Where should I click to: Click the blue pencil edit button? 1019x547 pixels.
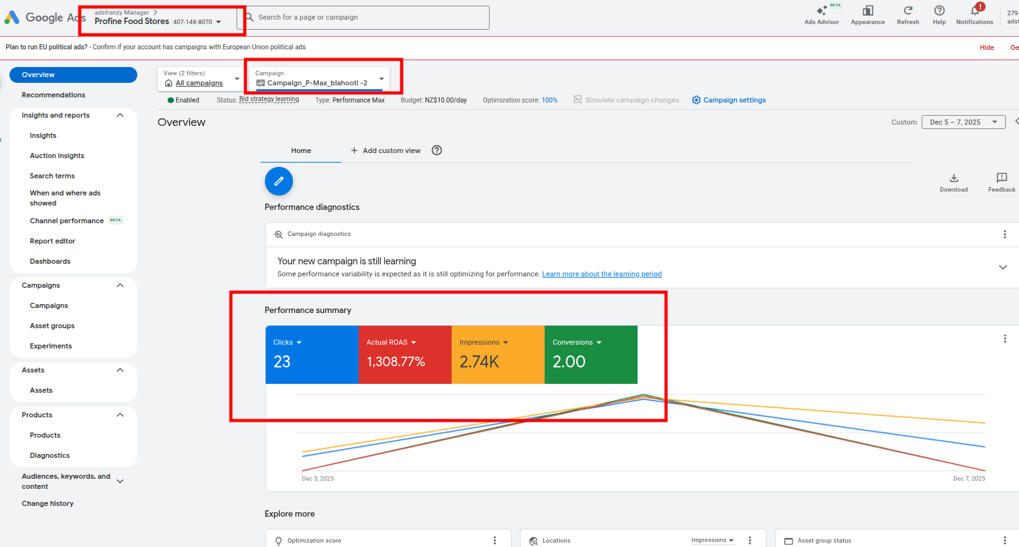pyautogui.click(x=279, y=181)
